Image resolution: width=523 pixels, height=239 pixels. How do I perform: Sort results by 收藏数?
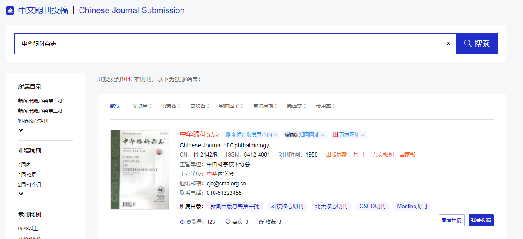coord(171,106)
